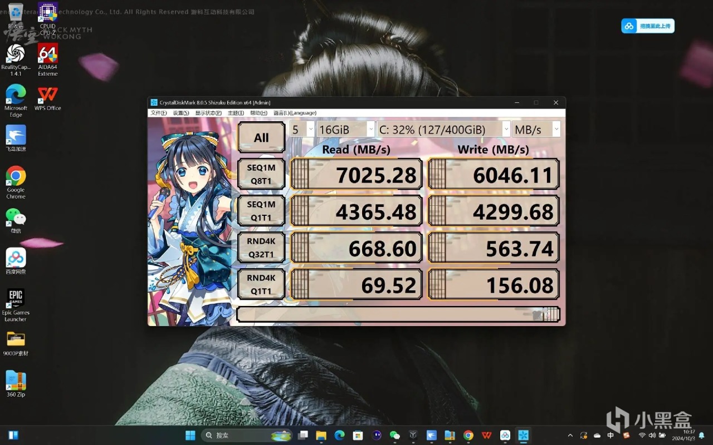Open WeChat from the taskbar
The height and width of the screenshot is (445, 713).
395,435
